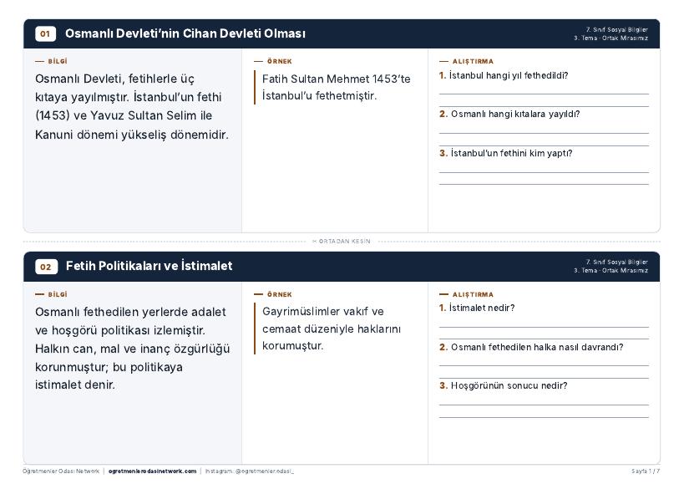684x484 pixels.
Task: Click the BİLGİ label in card 02
Action: point(58,294)
